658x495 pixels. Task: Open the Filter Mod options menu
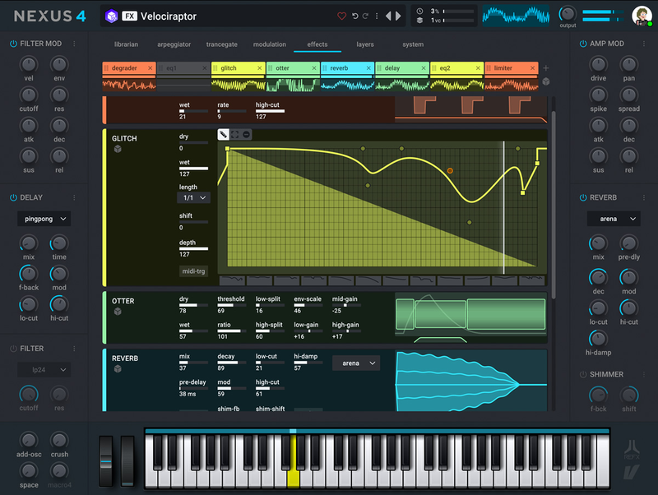coord(74,44)
